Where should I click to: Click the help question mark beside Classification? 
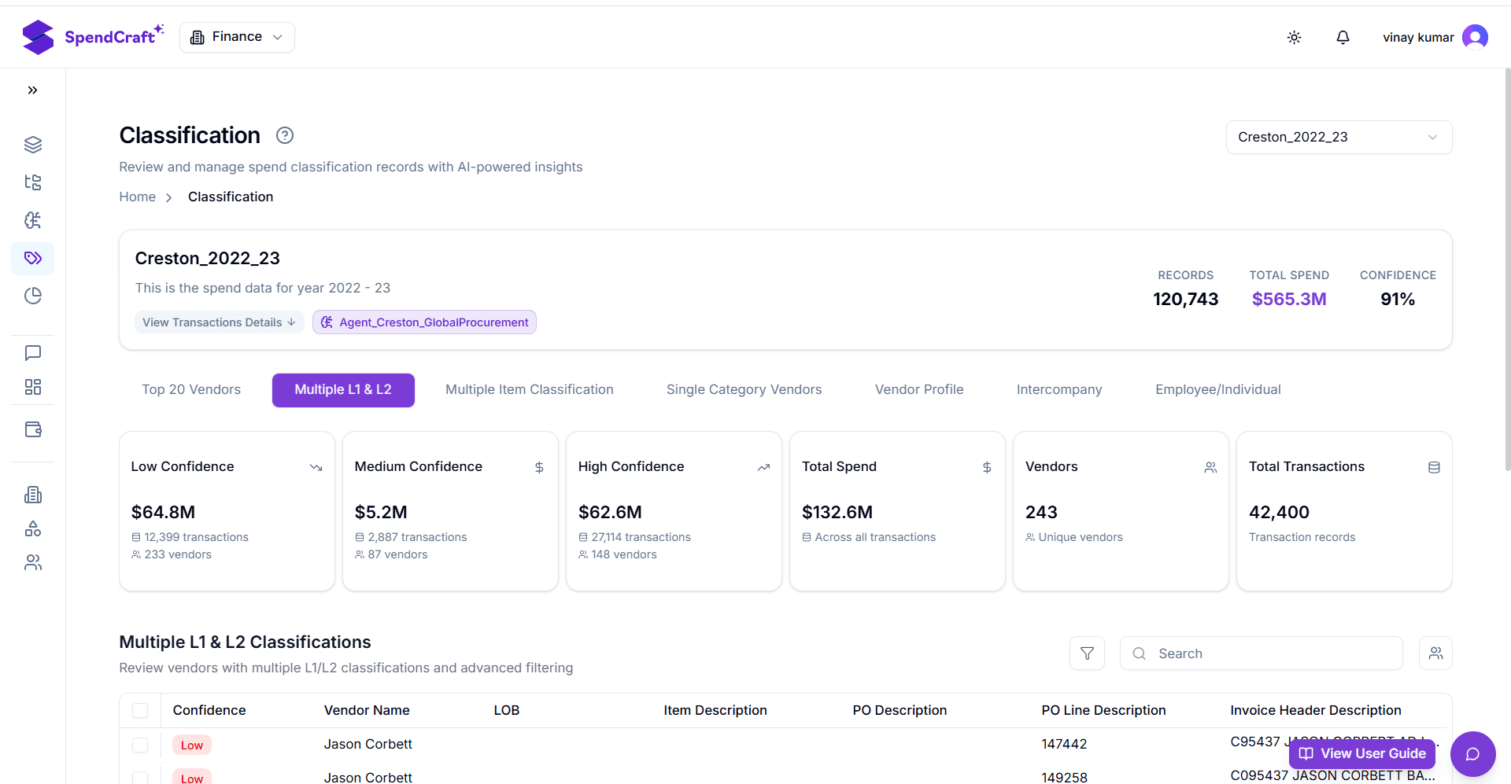click(x=285, y=135)
